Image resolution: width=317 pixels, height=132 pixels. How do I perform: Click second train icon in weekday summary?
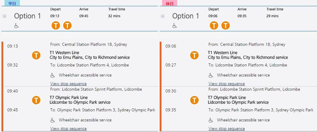point(67,25)
